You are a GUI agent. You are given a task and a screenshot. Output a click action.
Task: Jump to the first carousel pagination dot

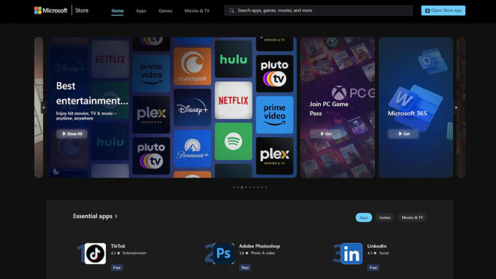234,187
